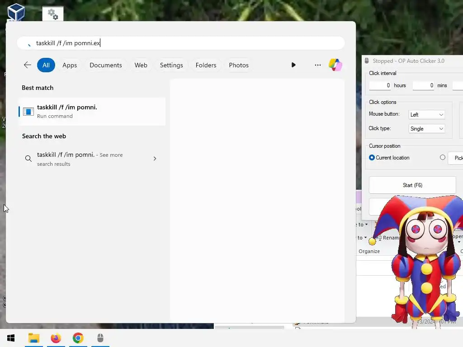The image size is (463, 347).
Task: Click the OP Auto Clicker title bar mouse icon
Action: [367, 61]
